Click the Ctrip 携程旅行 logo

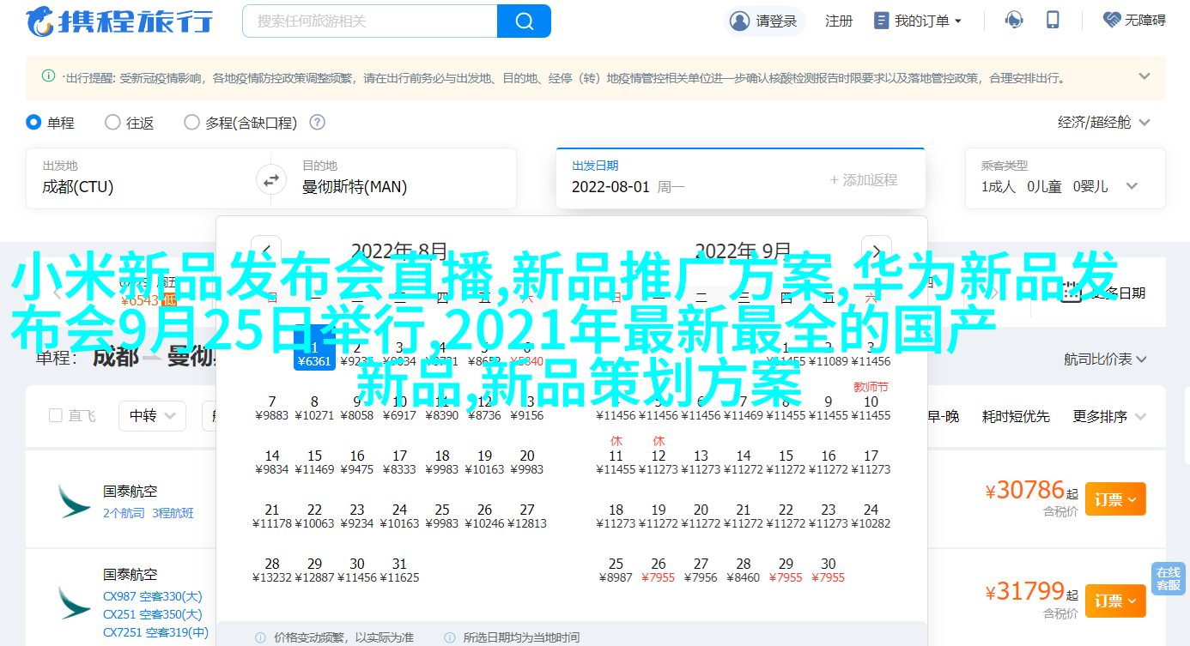(119, 21)
